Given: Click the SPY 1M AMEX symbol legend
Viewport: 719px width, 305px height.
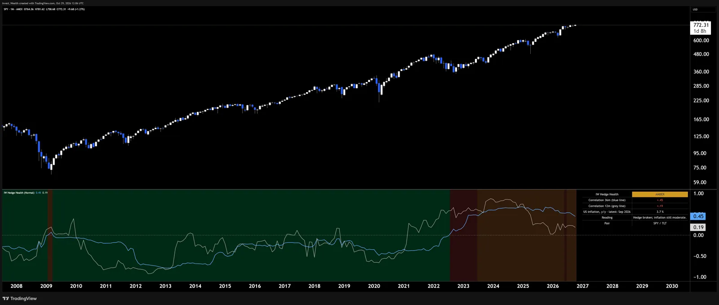Looking at the screenshot, I should click(13, 9).
